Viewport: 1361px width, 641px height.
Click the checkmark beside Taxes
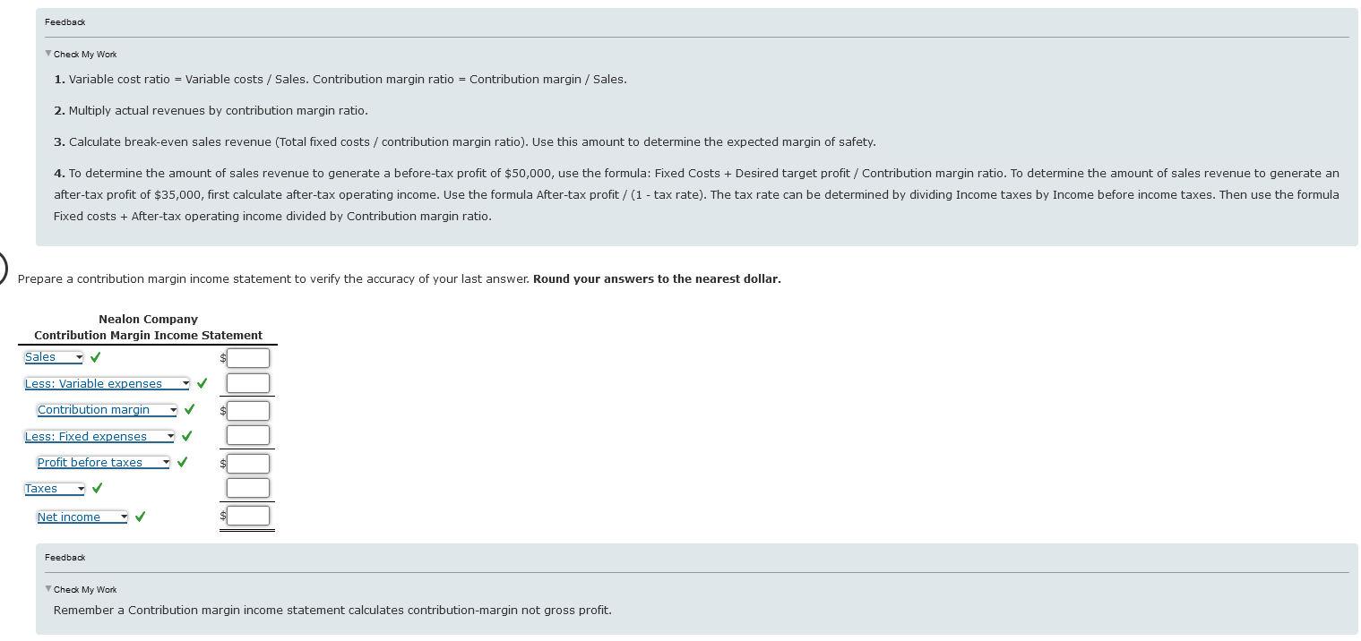(x=96, y=488)
